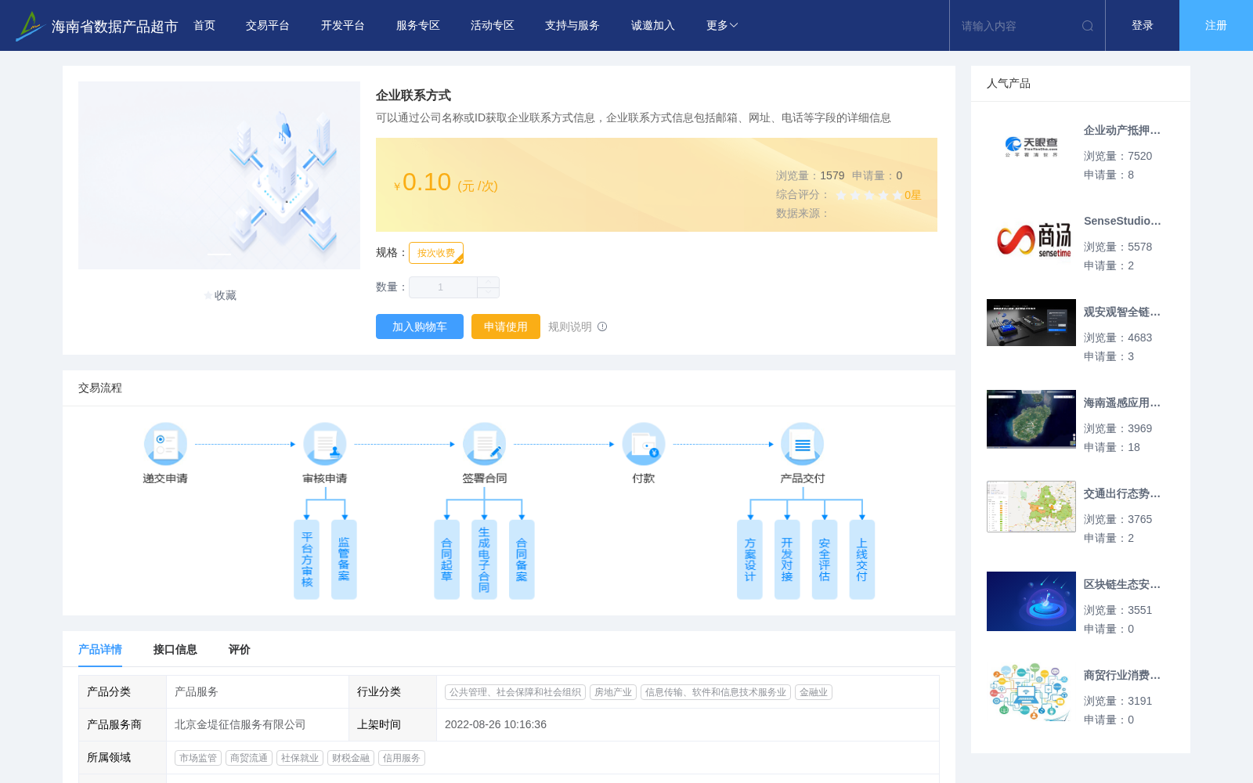This screenshot has height=783, width=1253.
Task: Click the 信用服务 domain tag
Action: click(402, 758)
